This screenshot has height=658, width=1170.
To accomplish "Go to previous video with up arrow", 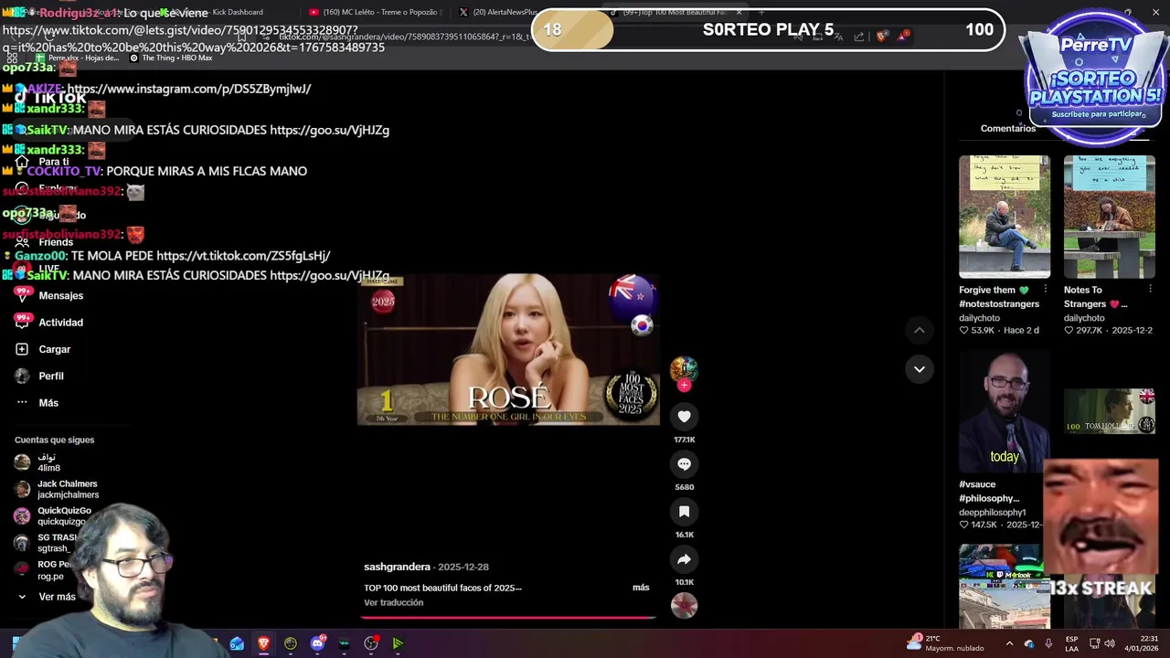I will click(x=920, y=330).
